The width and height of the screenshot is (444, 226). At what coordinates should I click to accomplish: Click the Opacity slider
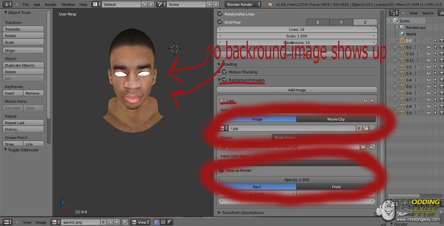pyautogui.click(x=297, y=180)
